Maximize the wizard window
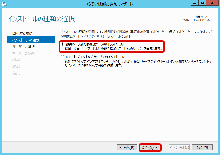 click(x=202, y=3)
